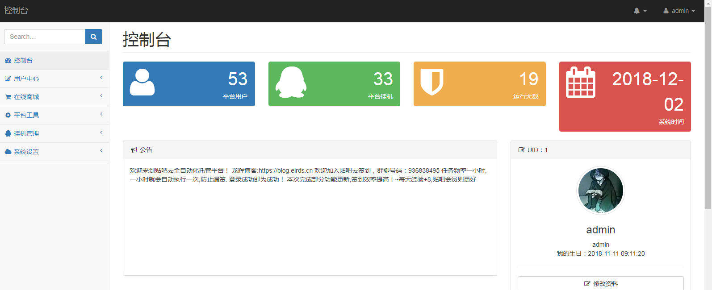Expand the 挂机管理 submenu arrow
This screenshot has width=712, height=290.
(101, 133)
